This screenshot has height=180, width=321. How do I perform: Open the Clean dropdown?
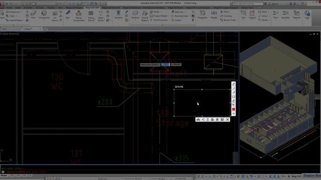[x=12, y=16]
